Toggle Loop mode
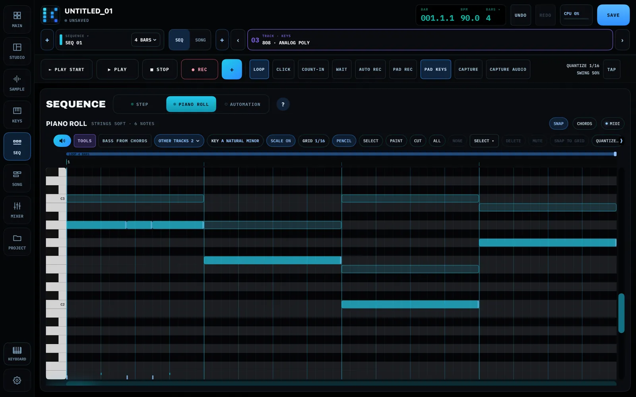Viewport: 636px width, 397px height. coord(259,69)
